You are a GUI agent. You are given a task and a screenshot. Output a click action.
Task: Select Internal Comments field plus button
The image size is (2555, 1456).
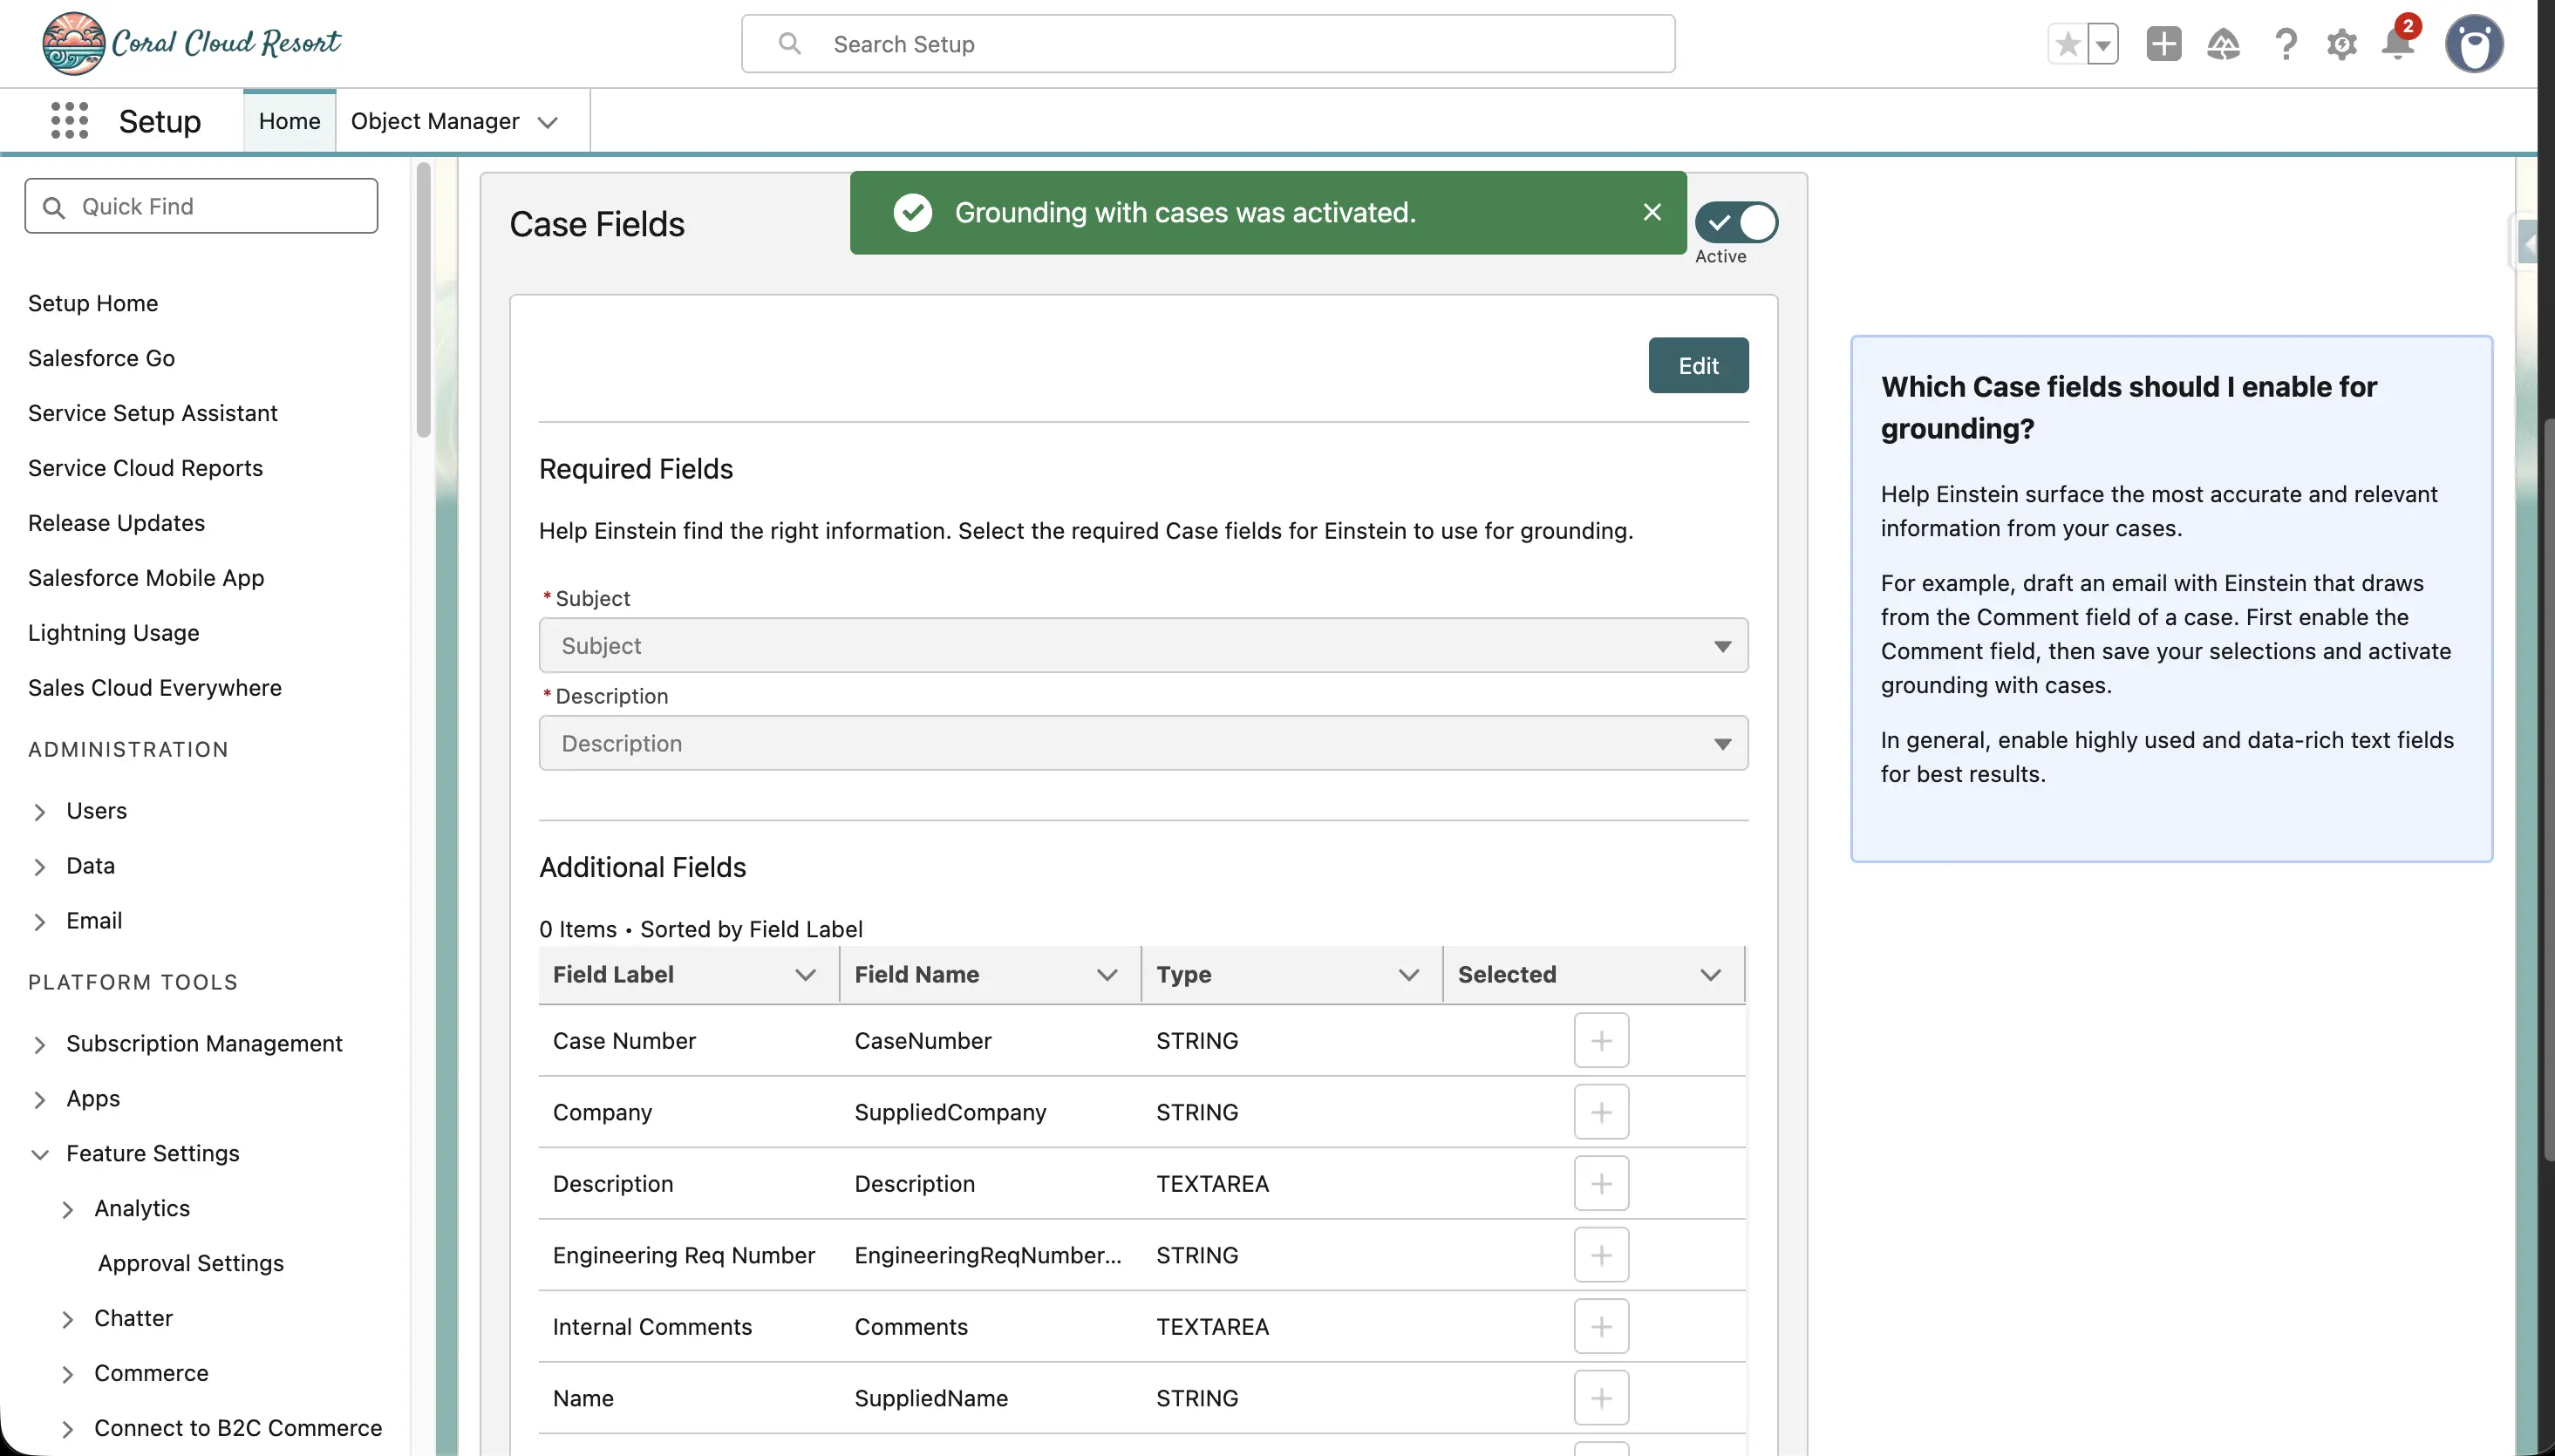click(x=1600, y=1327)
